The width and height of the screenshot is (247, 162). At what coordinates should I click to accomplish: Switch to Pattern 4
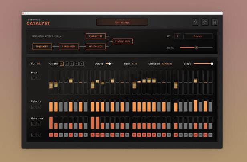77,64
